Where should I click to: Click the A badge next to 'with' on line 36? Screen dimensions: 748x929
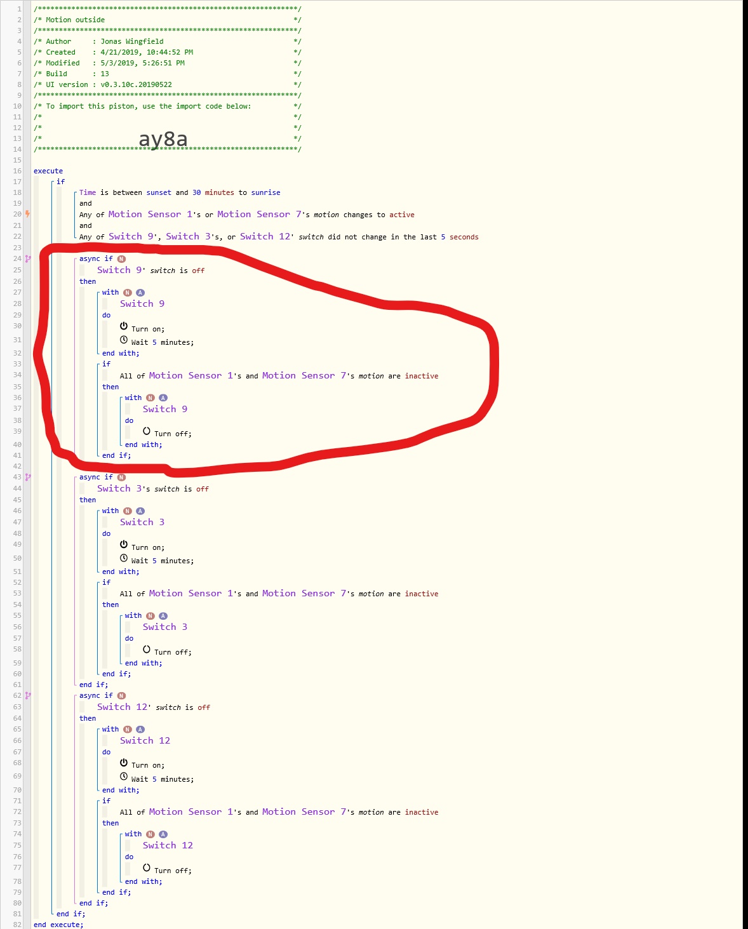coord(163,398)
